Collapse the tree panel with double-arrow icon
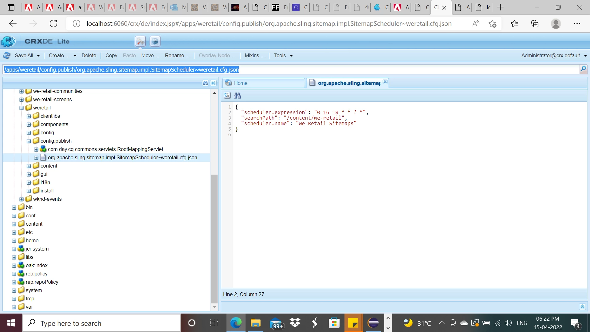The width and height of the screenshot is (590, 332). [x=213, y=83]
